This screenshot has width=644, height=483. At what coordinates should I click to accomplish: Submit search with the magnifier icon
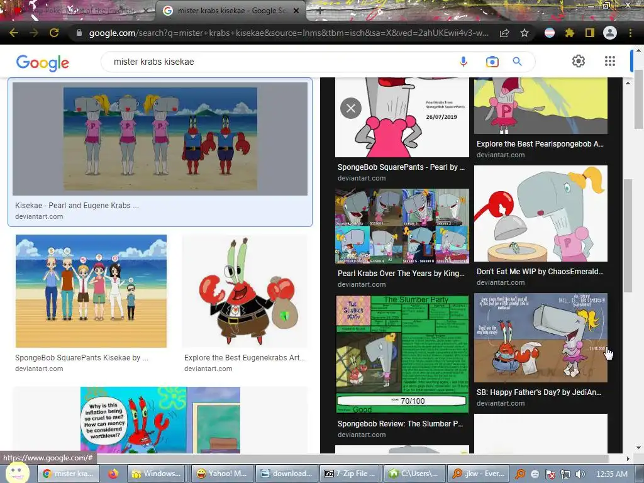517,62
